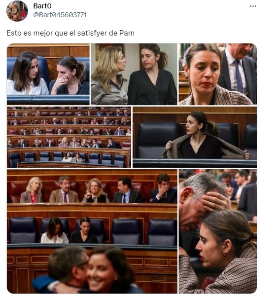Open close-up photo of woman with red lipstick
This screenshot has height=300, width=278.
[x=218, y=74]
